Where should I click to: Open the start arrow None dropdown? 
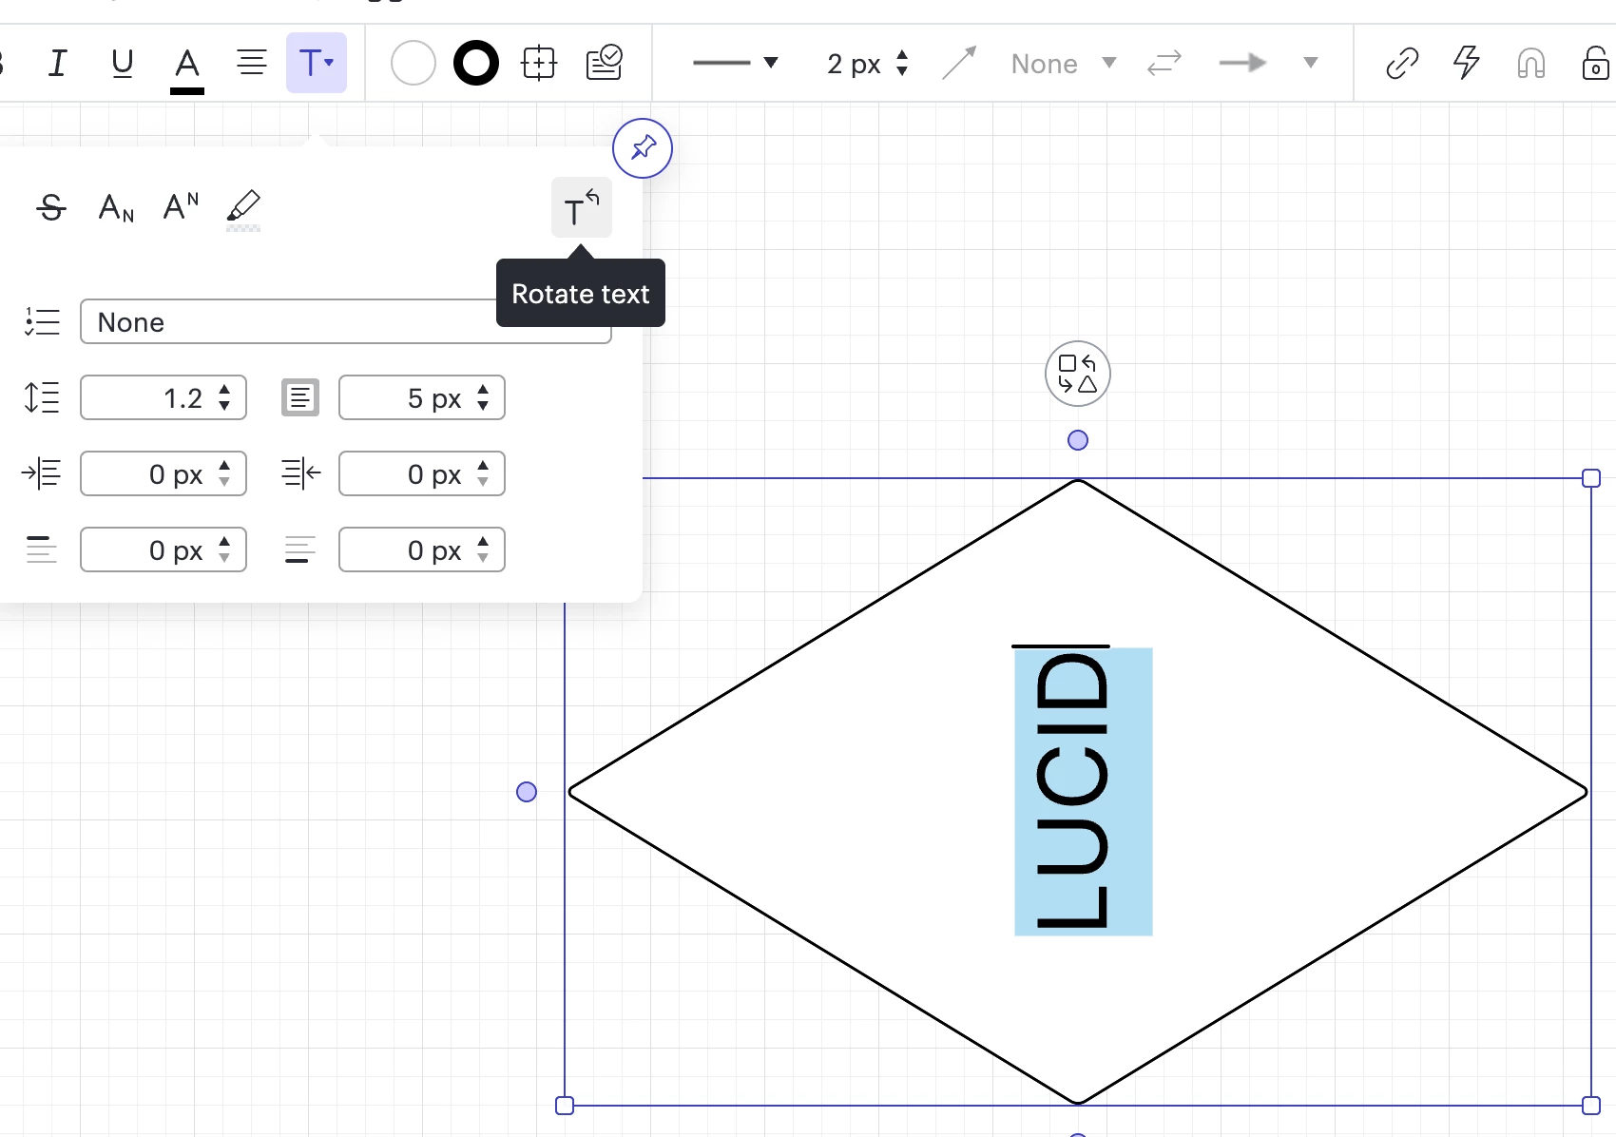[1063, 64]
